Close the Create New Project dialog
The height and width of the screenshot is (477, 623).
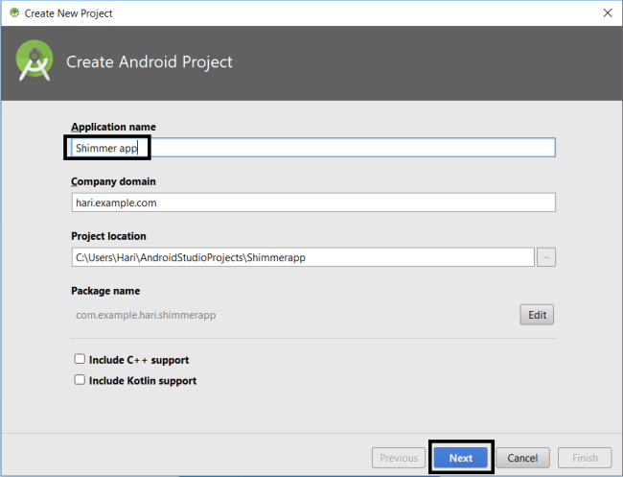coord(607,13)
